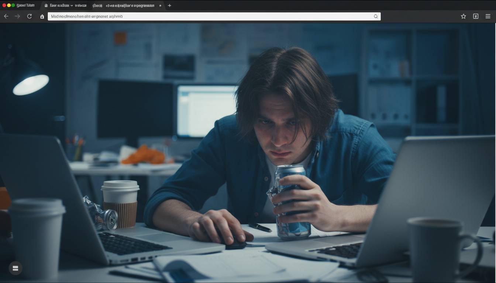
Task: Bookmark this page with the star icon
Action: (x=464, y=16)
